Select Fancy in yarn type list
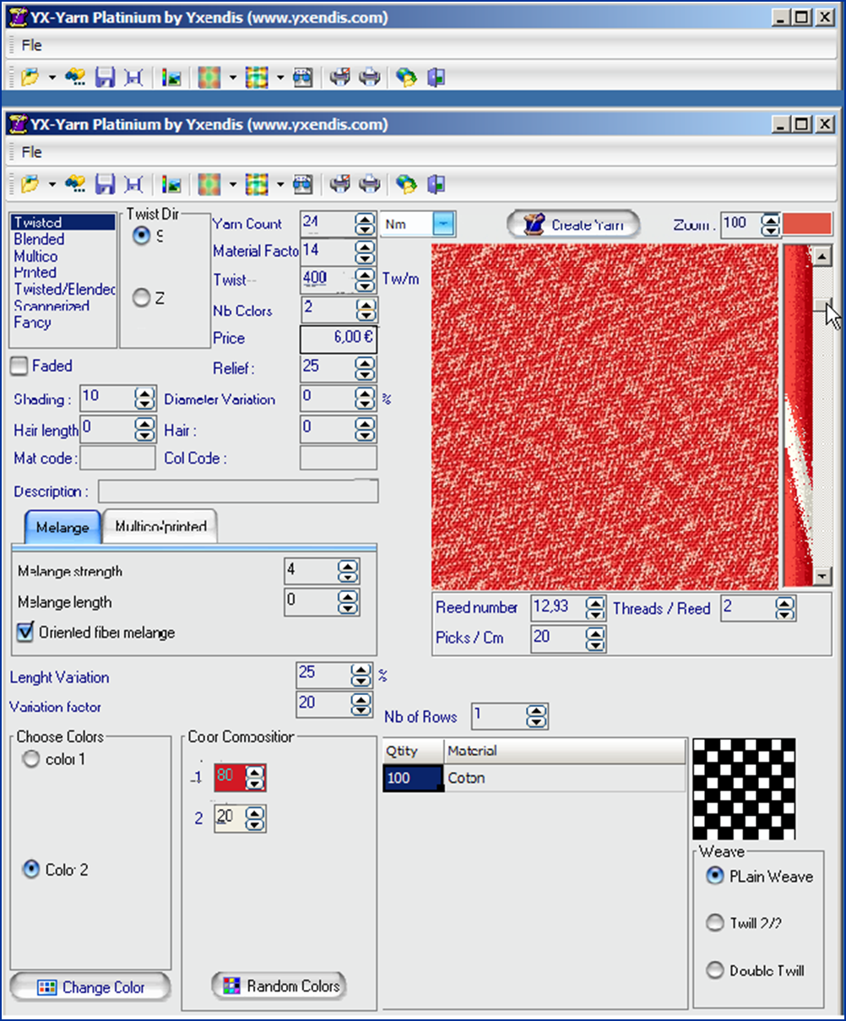This screenshot has height=1021, width=846. point(32,323)
